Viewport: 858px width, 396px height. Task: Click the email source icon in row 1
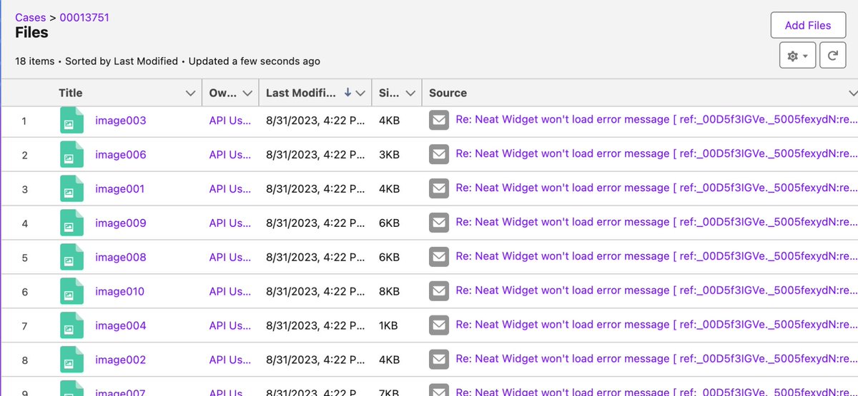[439, 120]
